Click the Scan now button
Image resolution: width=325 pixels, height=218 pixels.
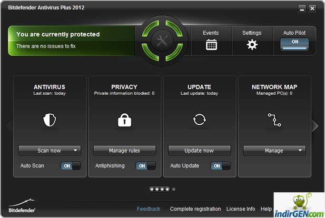pyautogui.click(x=49, y=150)
